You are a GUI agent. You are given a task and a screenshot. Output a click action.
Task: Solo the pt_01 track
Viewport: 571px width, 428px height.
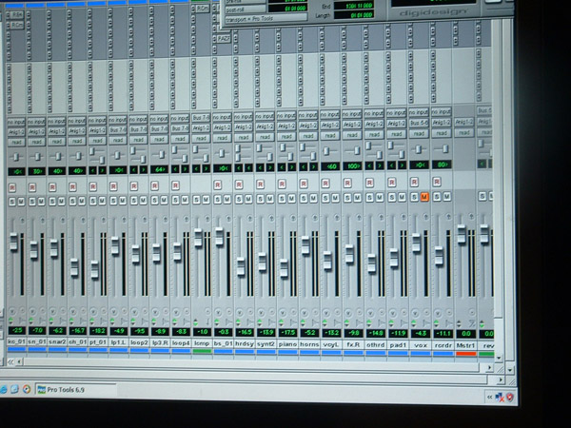[x=93, y=201]
